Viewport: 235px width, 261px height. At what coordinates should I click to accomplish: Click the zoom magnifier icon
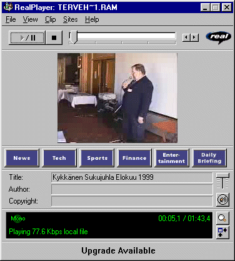click(222, 218)
